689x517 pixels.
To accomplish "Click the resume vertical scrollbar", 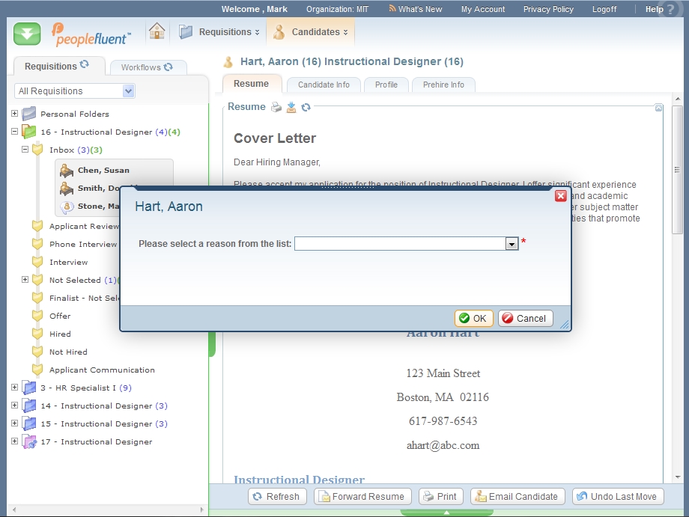I will [678, 299].
